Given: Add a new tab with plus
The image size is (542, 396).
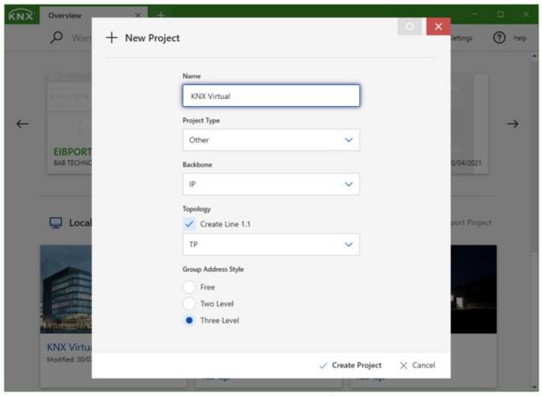Looking at the screenshot, I should [161, 15].
